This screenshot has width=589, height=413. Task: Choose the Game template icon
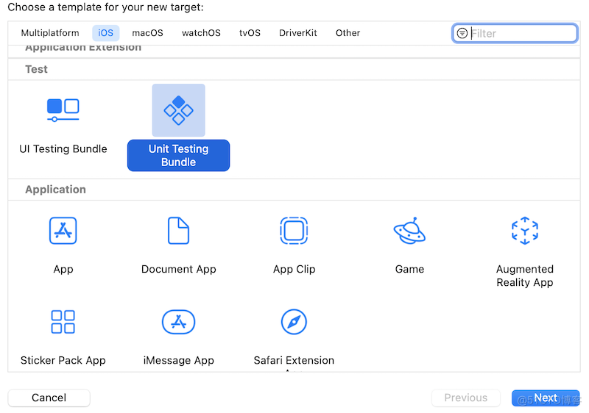409,231
